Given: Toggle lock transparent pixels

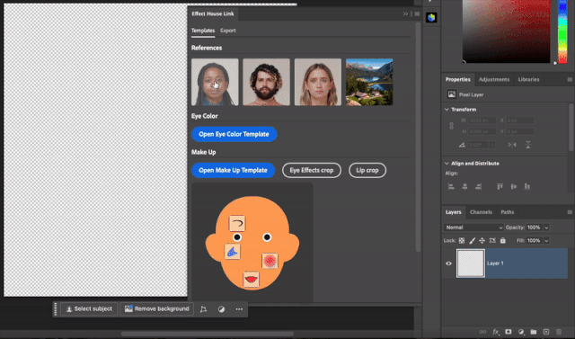Looking at the screenshot, I should pos(462,241).
